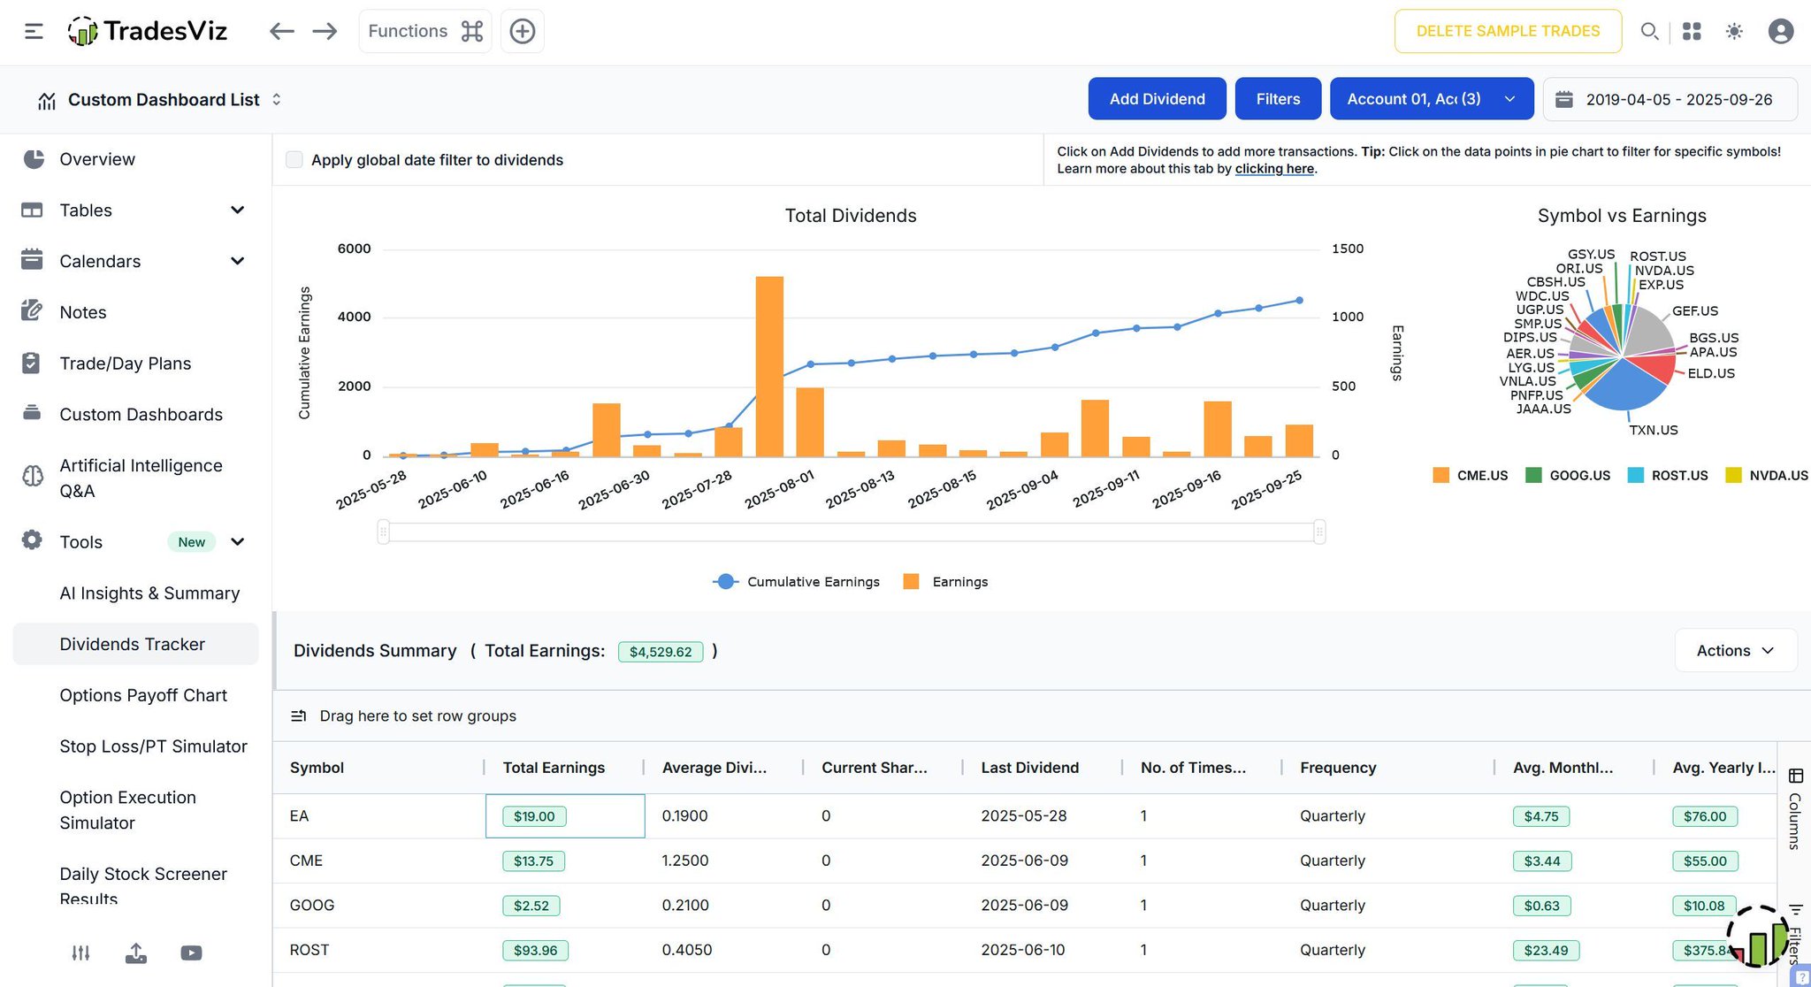Click the upload/export icon in sidebar footer
The image size is (1811, 987).
tap(136, 953)
